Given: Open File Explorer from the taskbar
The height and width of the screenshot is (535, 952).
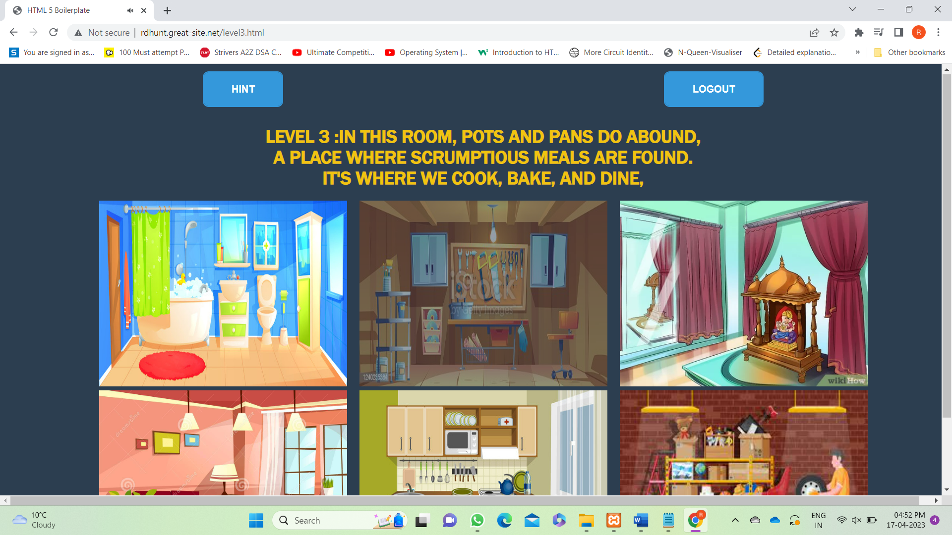Looking at the screenshot, I should 586,521.
